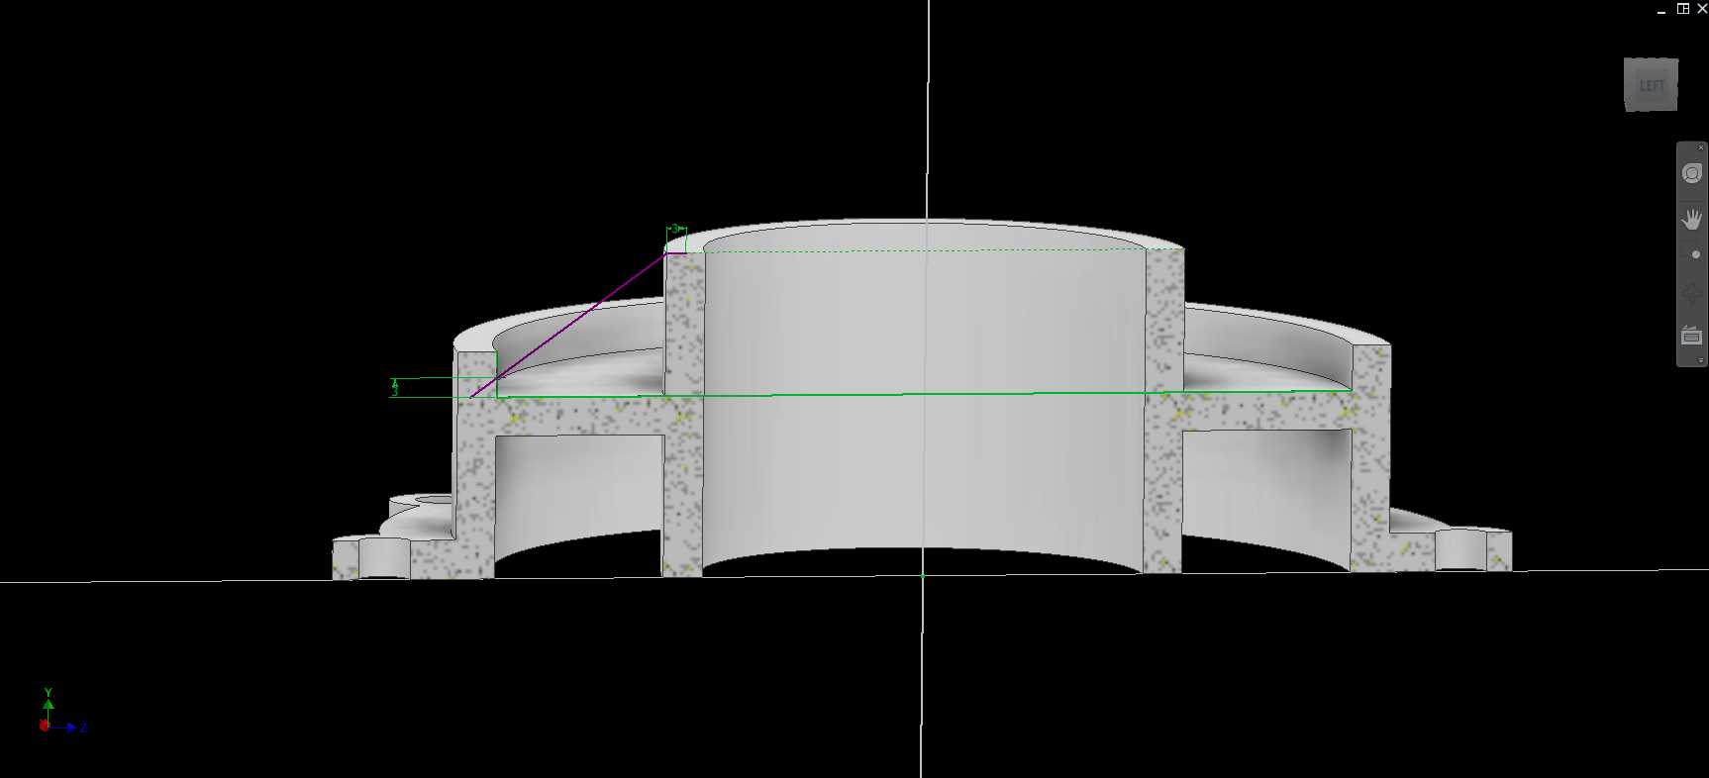Select the Zoom tool in navigation bar
The height and width of the screenshot is (778, 1709).
(x=1695, y=255)
